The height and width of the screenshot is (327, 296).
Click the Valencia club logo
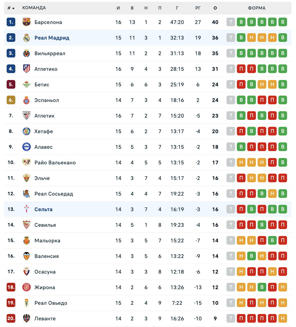point(27,256)
